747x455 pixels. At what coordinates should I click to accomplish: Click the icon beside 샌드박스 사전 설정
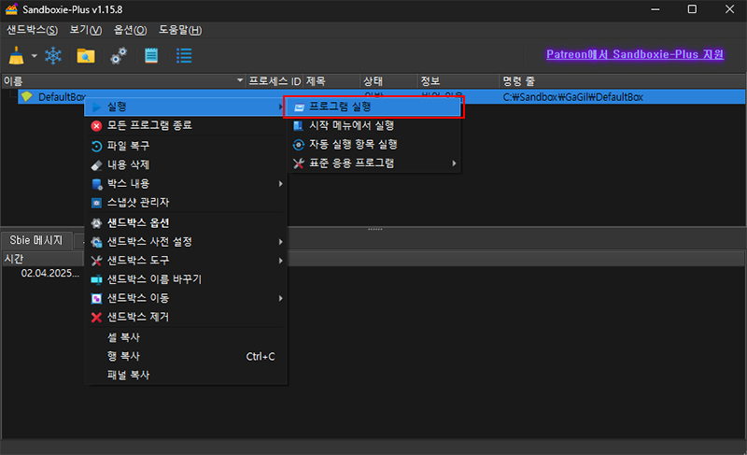(97, 242)
